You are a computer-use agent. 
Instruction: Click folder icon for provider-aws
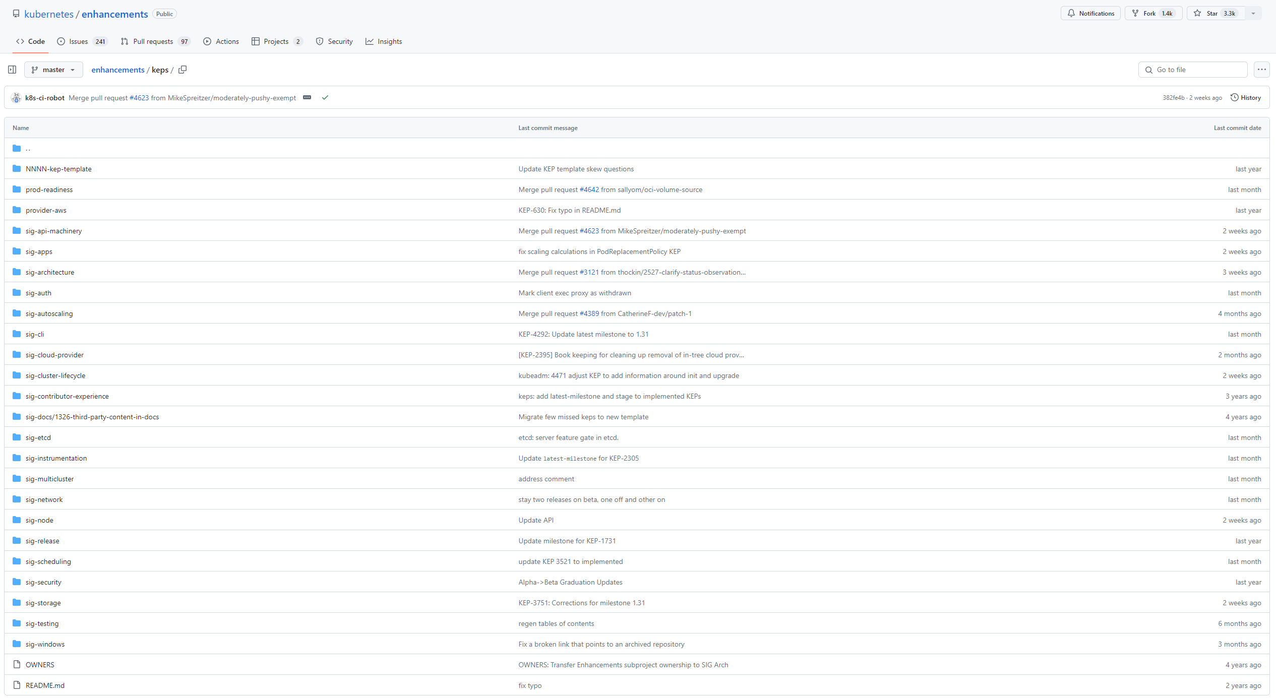17,210
